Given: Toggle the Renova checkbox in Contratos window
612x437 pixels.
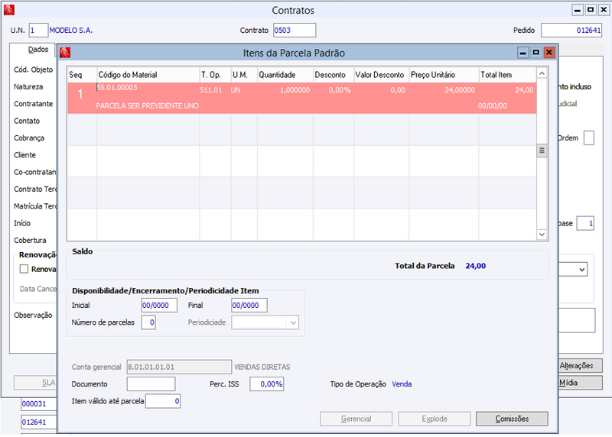Looking at the screenshot, I should pos(24,269).
